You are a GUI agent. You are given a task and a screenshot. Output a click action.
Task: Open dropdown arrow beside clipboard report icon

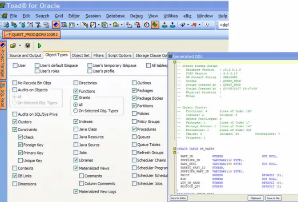(110, 24)
